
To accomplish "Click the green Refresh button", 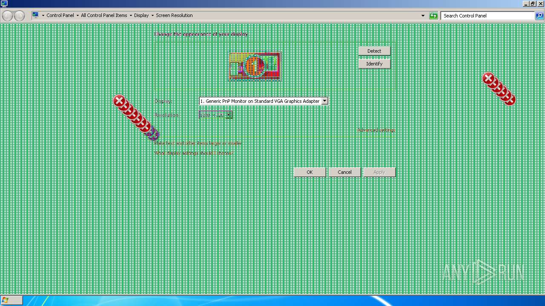I will [433, 16].
